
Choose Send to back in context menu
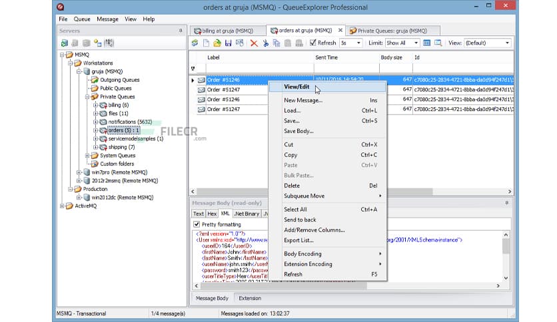[328, 220]
